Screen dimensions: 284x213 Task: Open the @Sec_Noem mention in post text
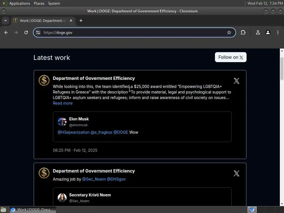(94, 179)
